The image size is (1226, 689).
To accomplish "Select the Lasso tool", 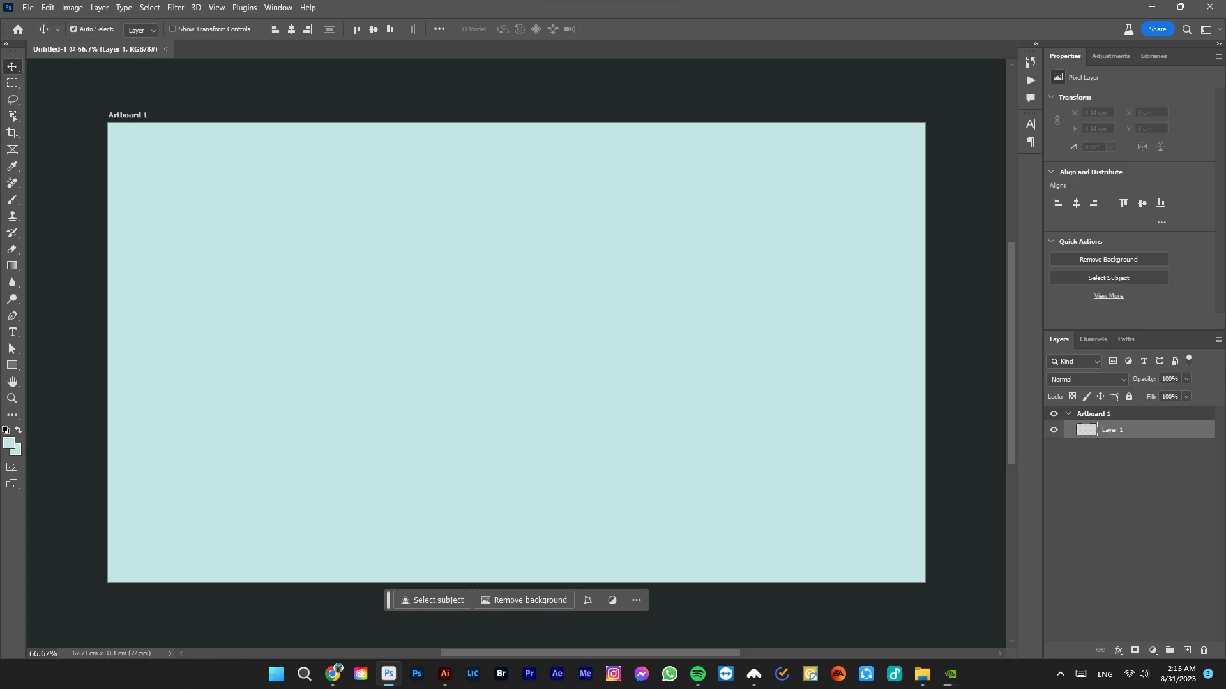I will pos(12,100).
